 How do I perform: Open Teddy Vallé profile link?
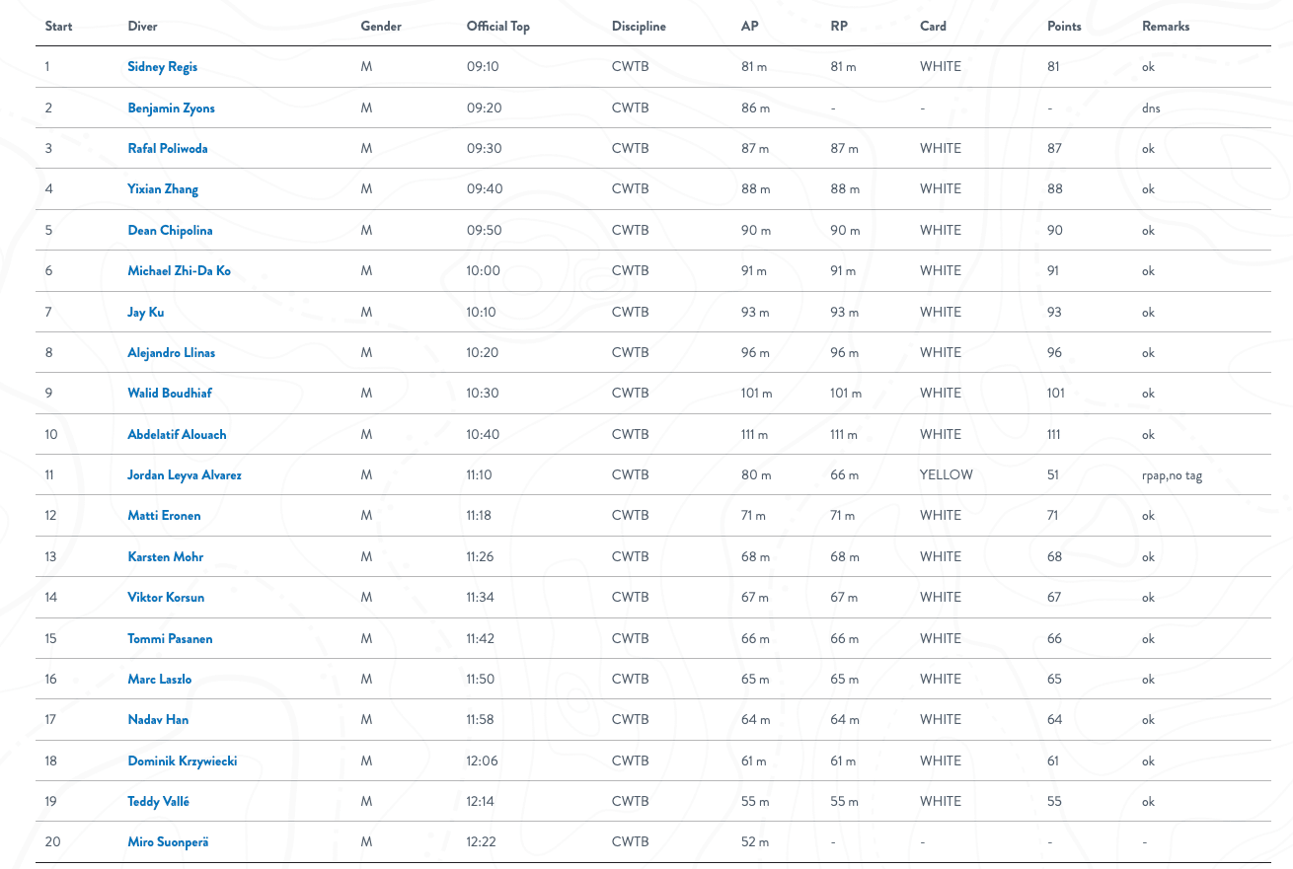click(x=158, y=802)
